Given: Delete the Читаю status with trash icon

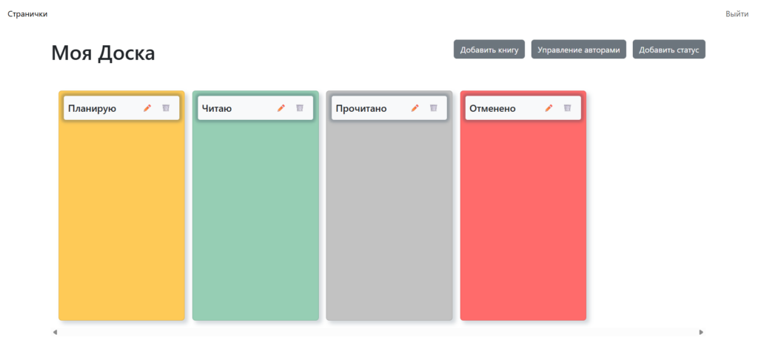Looking at the screenshot, I should [300, 108].
